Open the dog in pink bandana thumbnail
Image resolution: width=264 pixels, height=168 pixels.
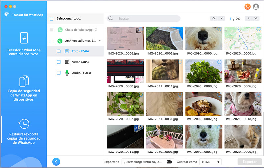243,104
